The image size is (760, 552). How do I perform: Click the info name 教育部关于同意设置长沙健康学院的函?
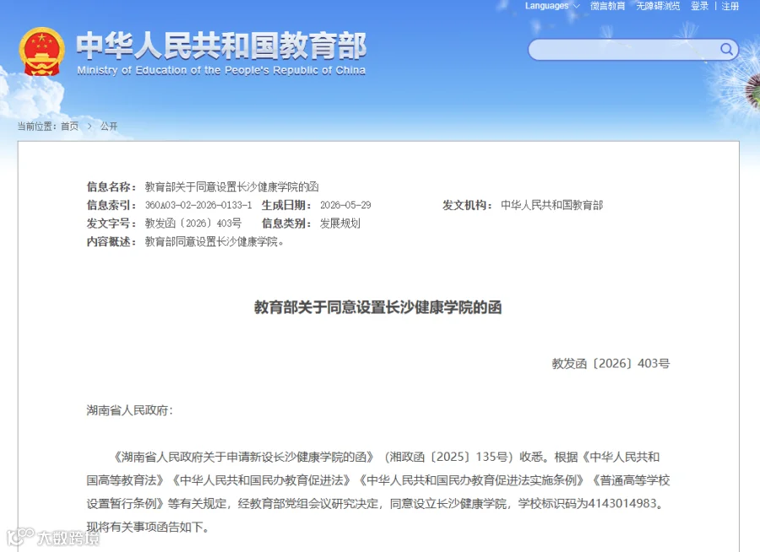coord(231,187)
